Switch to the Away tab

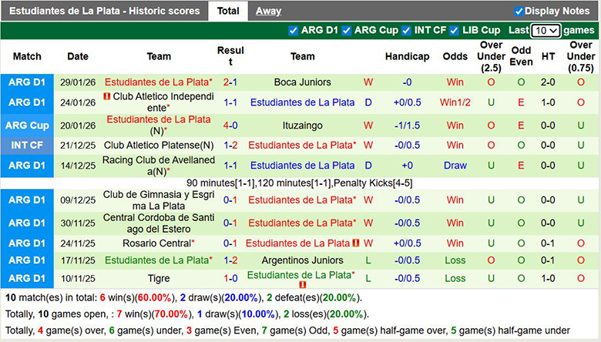pyautogui.click(x=268, y=12)
